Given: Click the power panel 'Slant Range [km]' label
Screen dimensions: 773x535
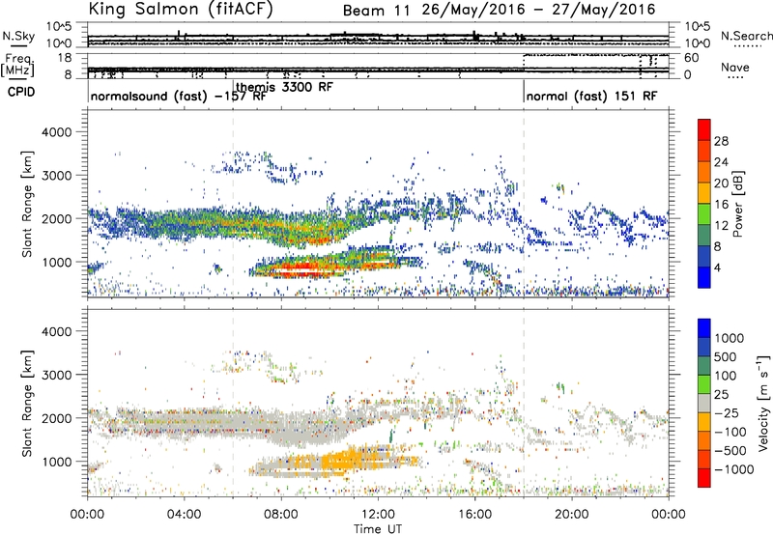Looking at the screenshot, I should pos(27,204).
